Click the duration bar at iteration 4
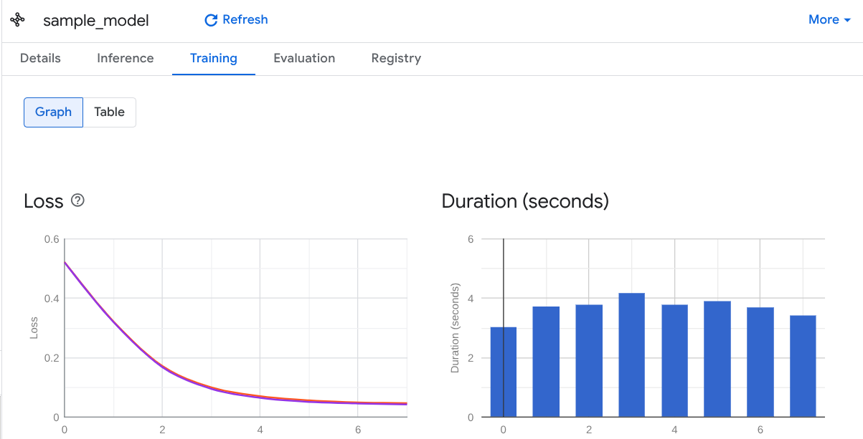The image size is (863, 439). tap(674, 361)
